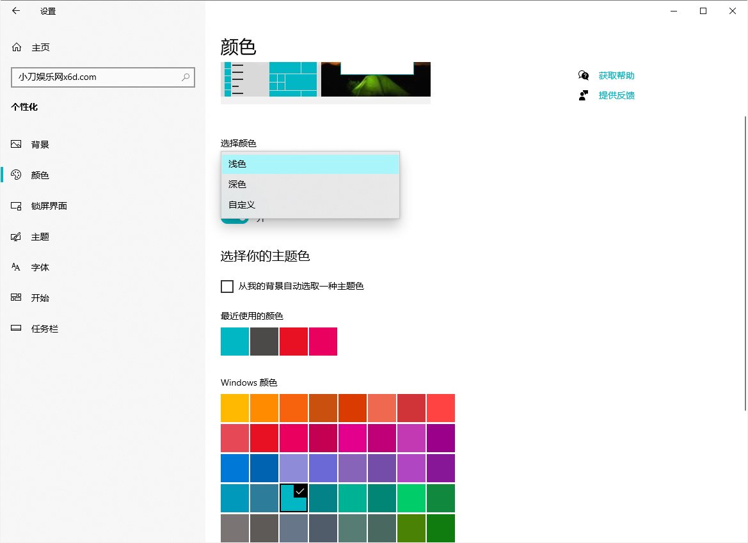Select the yellow swatch in Windows colors
Image resolution: width=748 pixels, height=543 pixels.
pyautogui.click(x=235, y=408)
